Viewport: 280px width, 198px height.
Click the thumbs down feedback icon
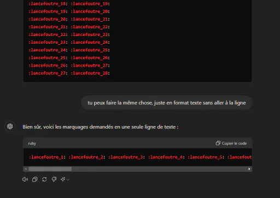coord(54,179)
